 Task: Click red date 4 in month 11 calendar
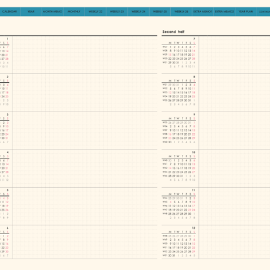point(171,202)
